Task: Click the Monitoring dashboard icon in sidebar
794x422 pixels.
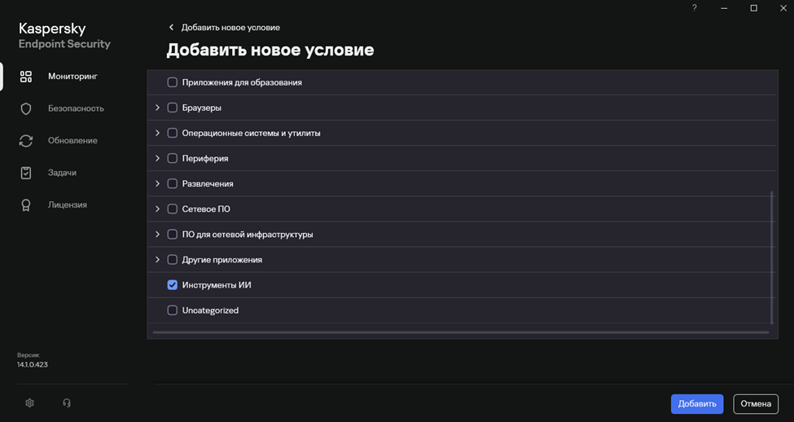Action: coord(26,77)
